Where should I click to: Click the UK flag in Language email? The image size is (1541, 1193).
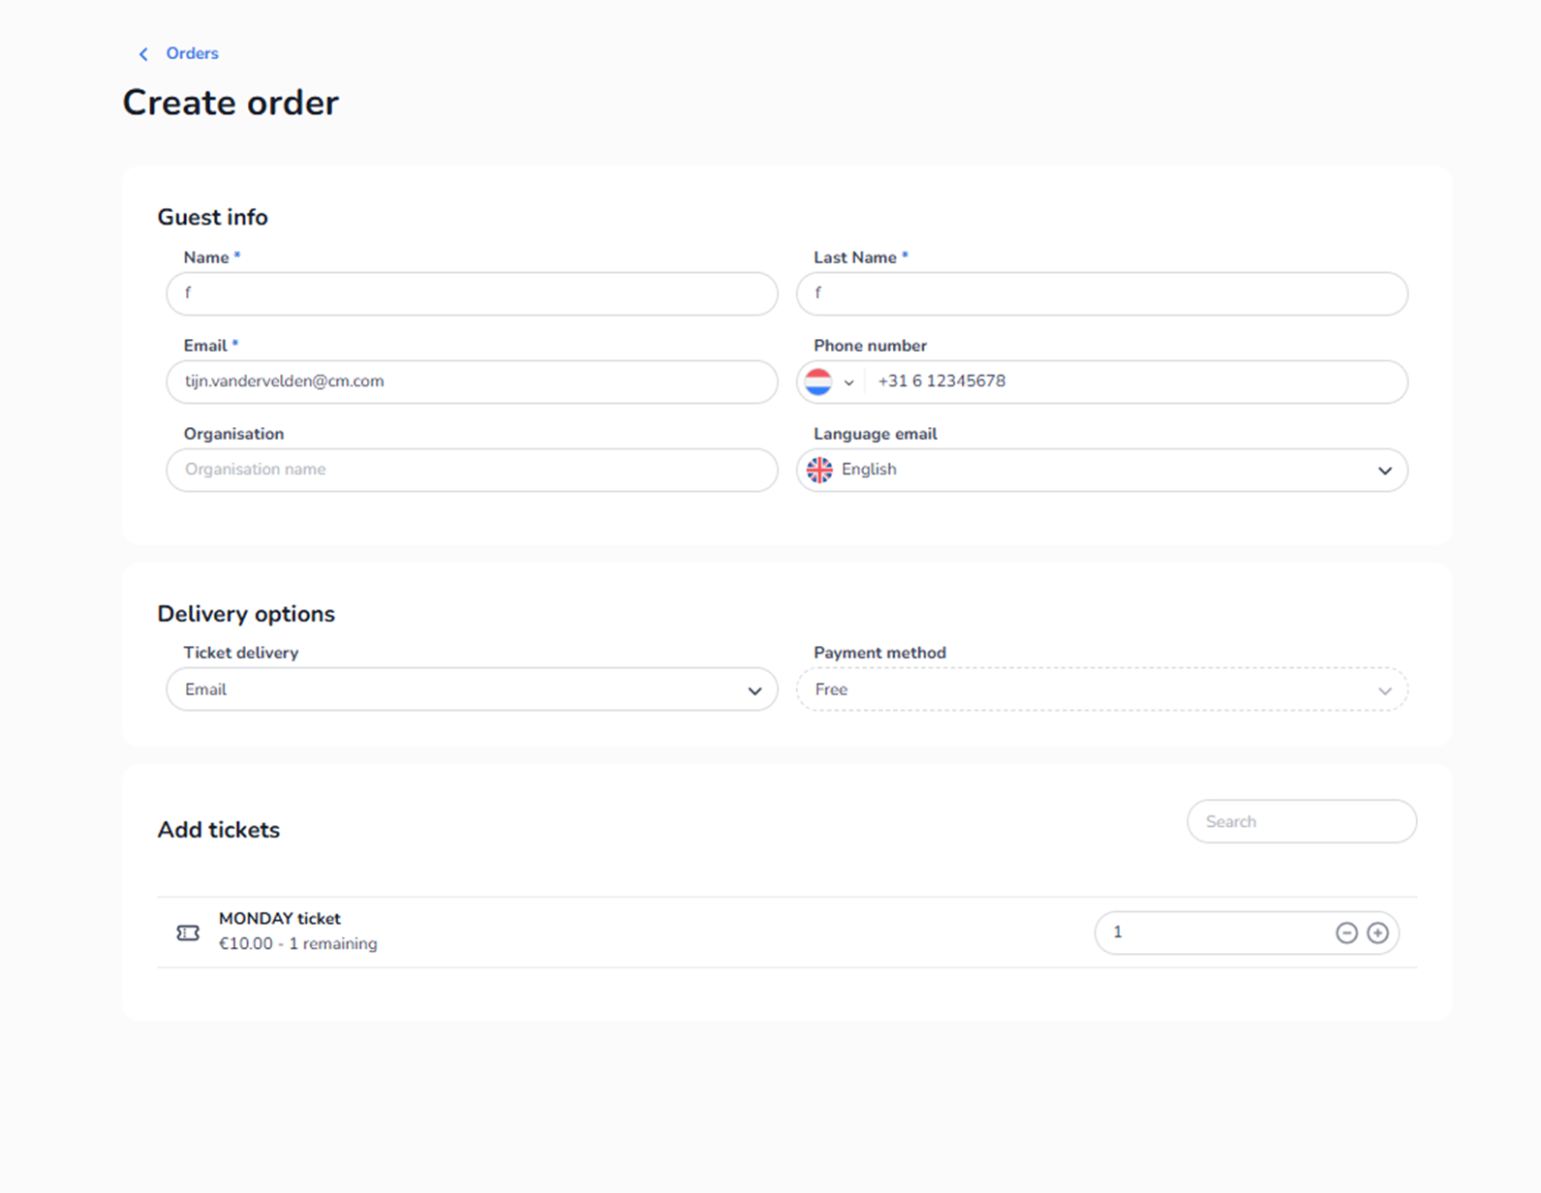[819, 470]
